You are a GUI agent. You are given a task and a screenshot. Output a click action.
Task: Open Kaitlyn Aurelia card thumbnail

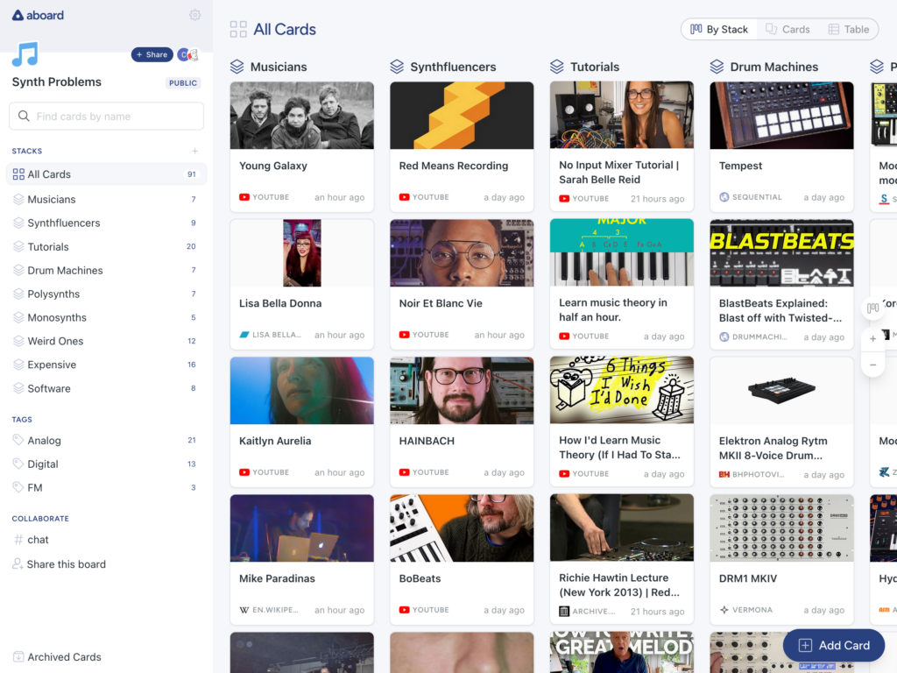tap(302, 391)
